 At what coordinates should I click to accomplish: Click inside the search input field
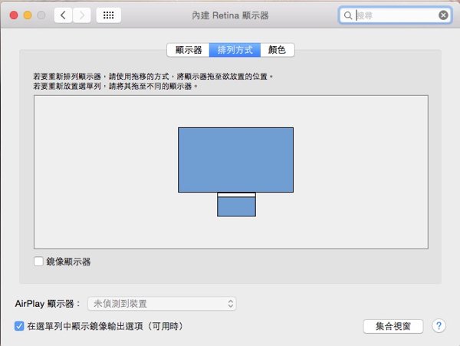[x=395, y=15]
